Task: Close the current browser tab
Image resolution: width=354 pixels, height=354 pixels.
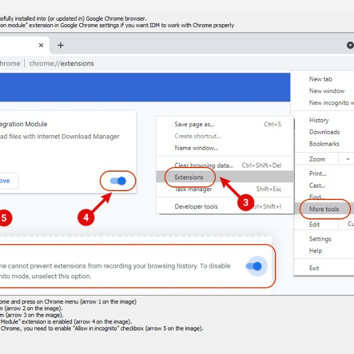Action: click(x=41, y=45)
